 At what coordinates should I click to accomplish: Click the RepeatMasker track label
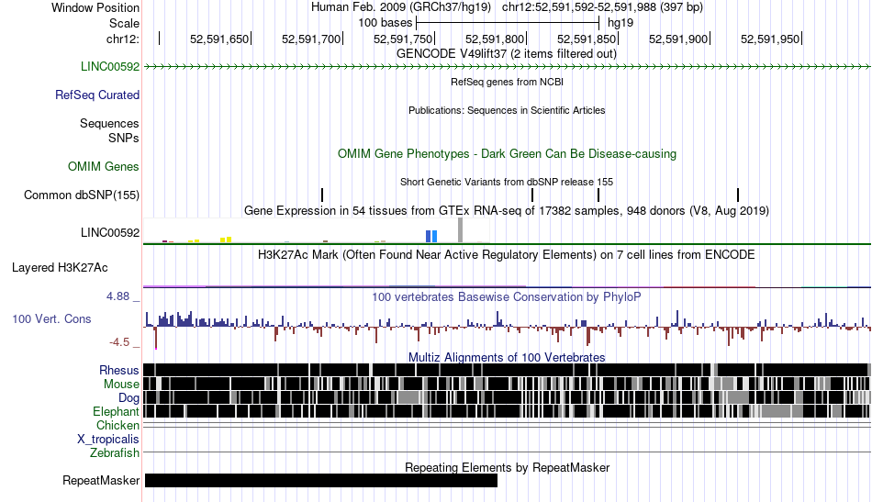(x=101, y=480)
